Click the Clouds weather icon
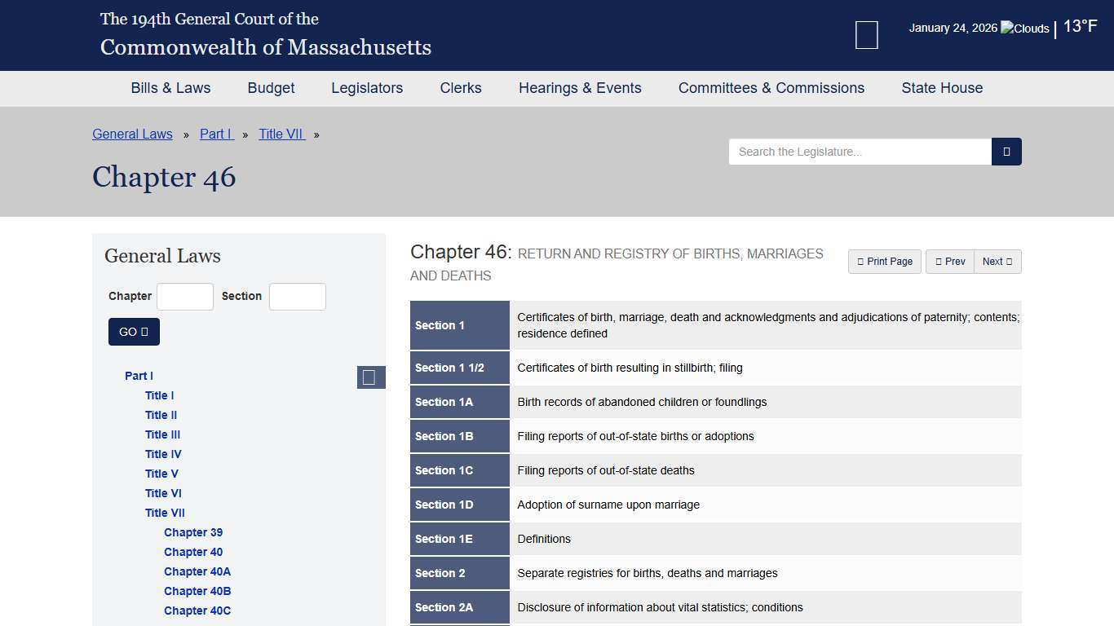This screenshot has height=626, width=1114. click(x=1024, y=29)
